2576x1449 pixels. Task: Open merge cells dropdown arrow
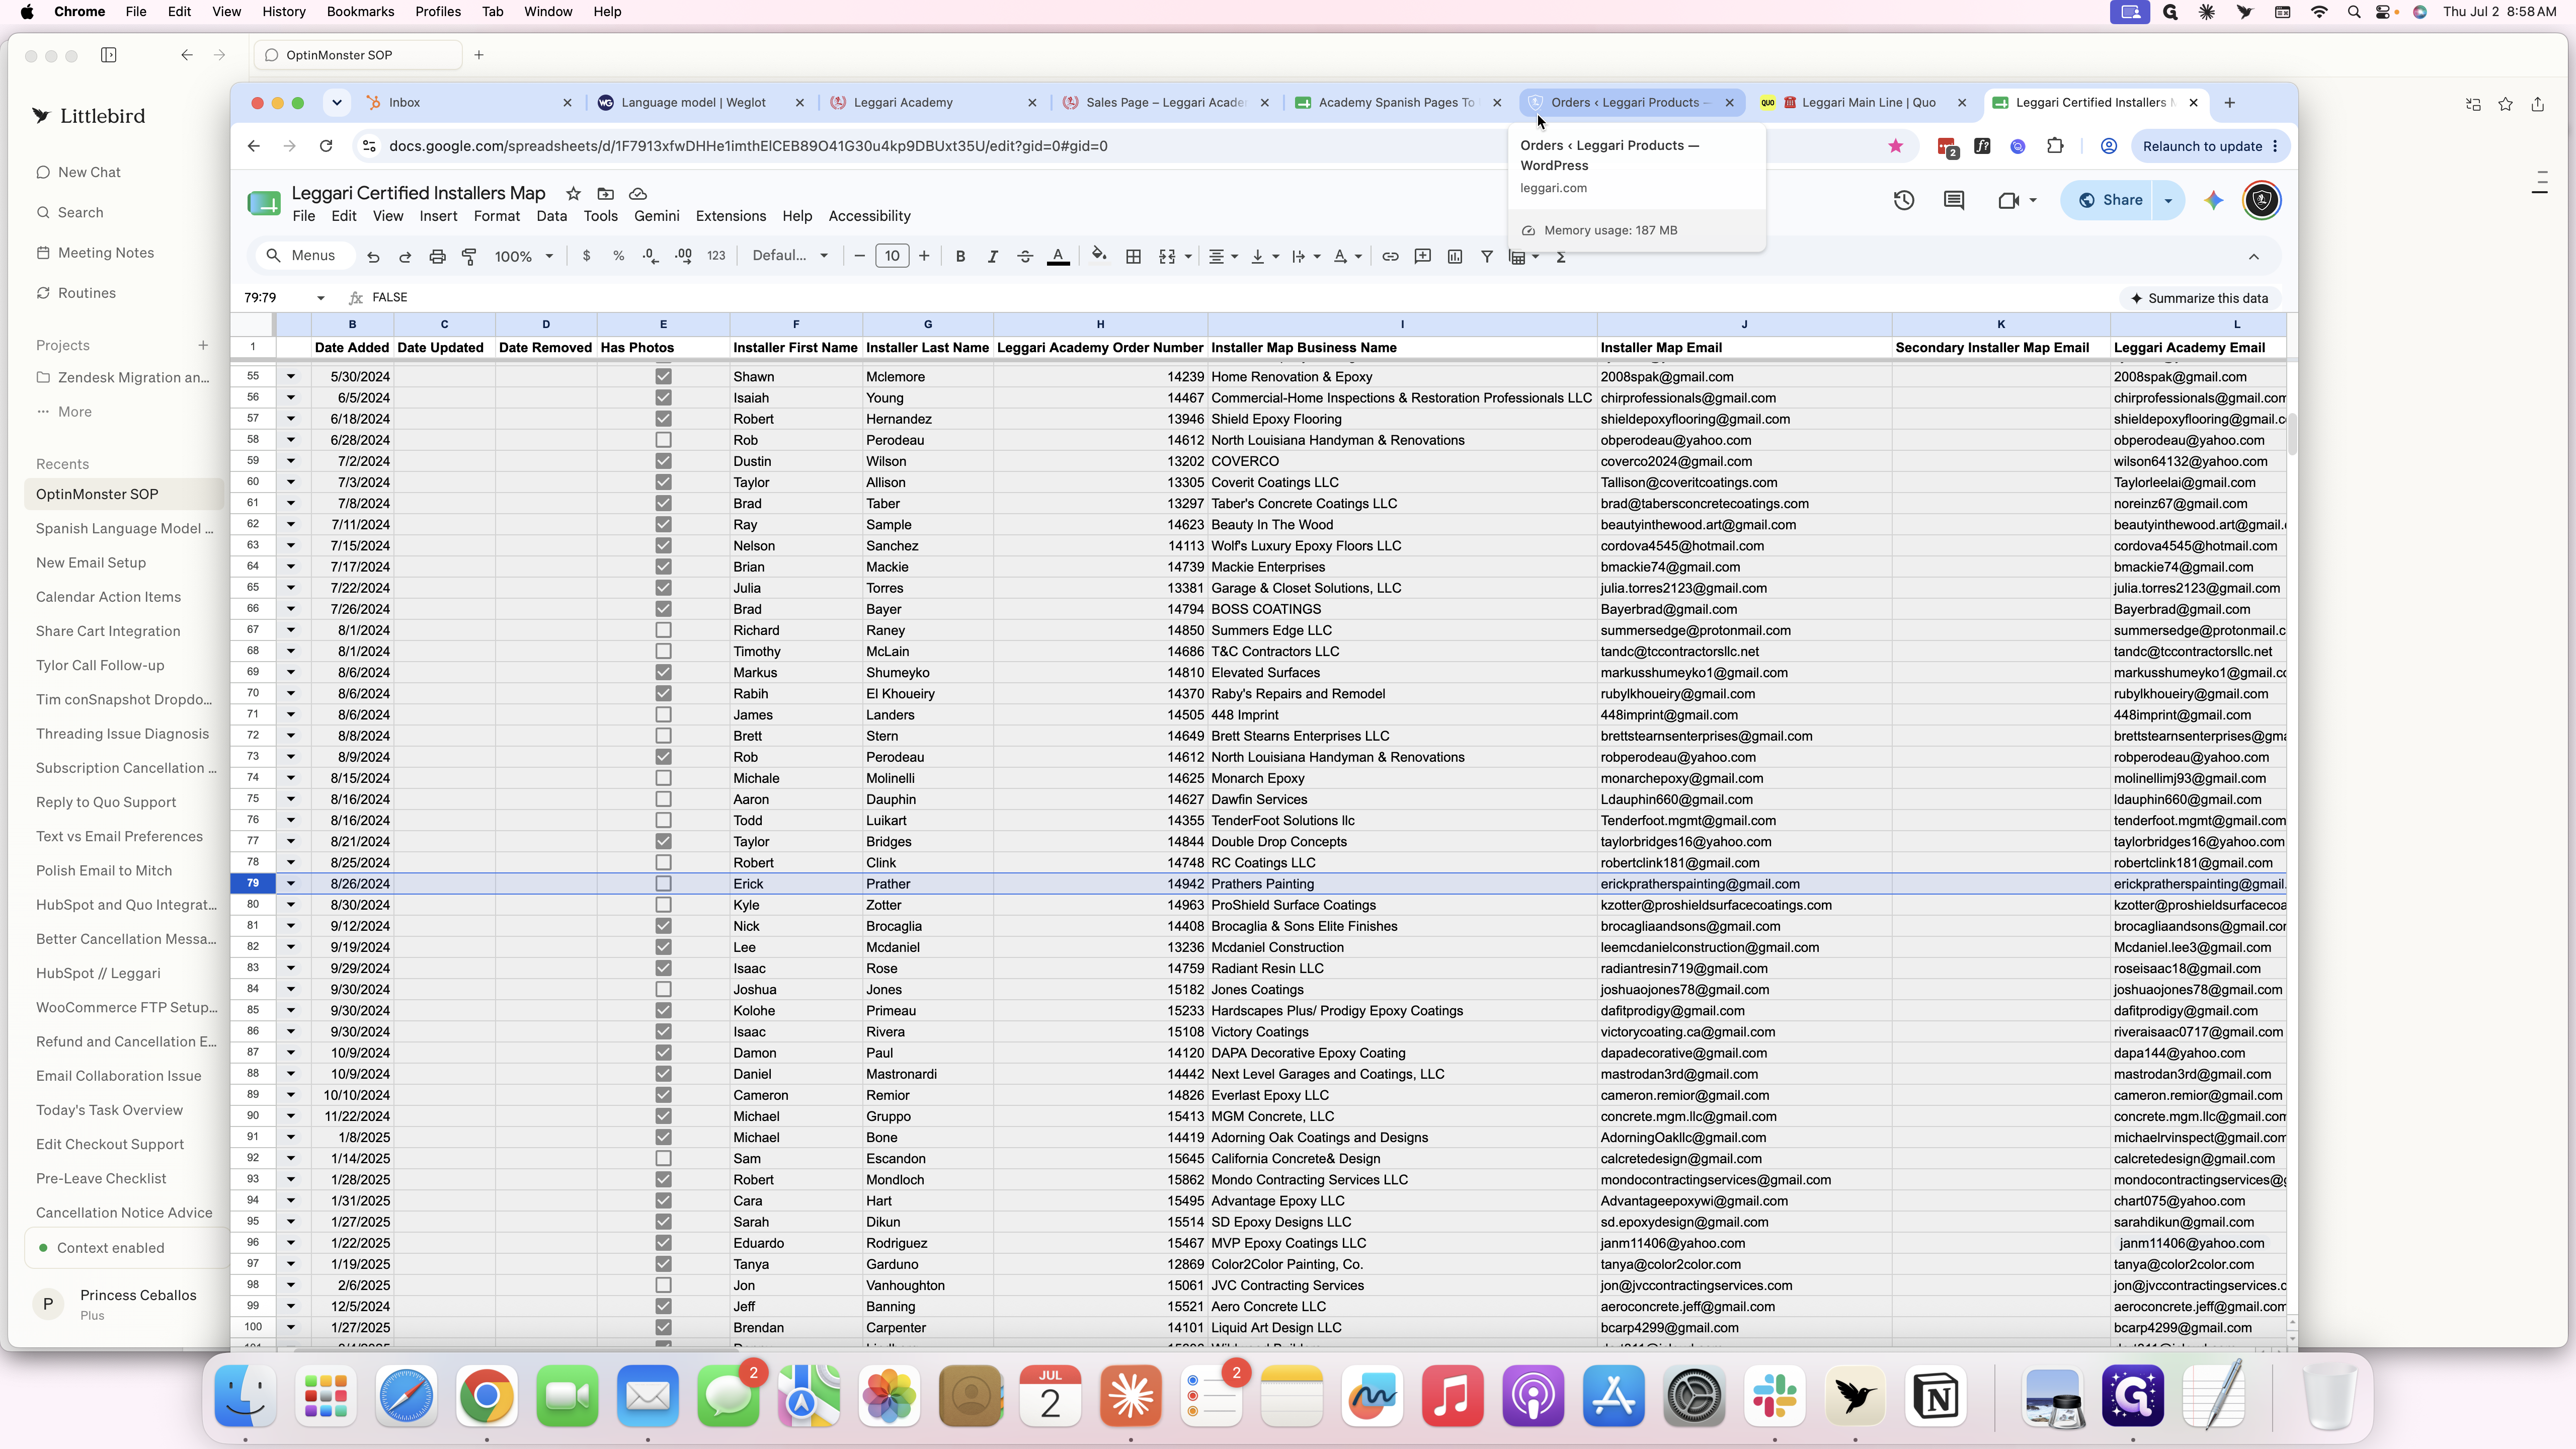click(x=1188, y=257)
